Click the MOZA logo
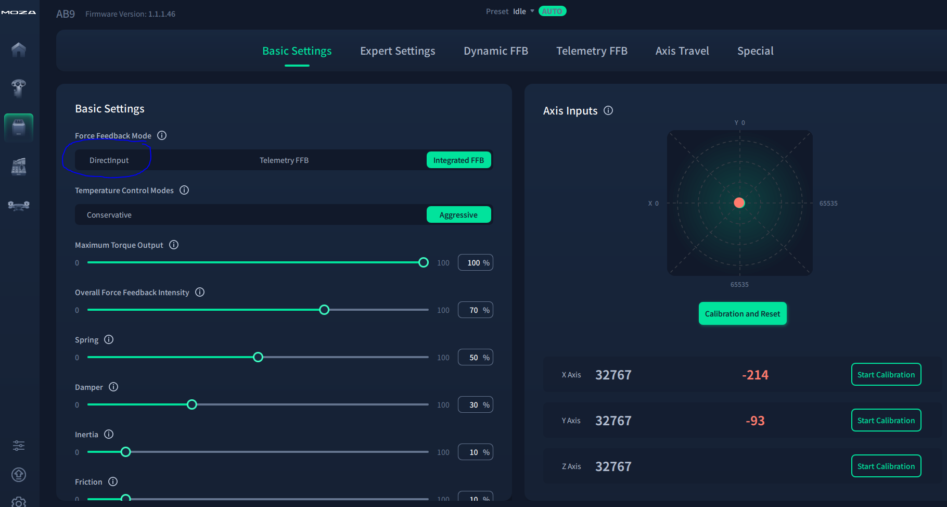The width and height of the screenshot is (947, 507). pos(19,12)
